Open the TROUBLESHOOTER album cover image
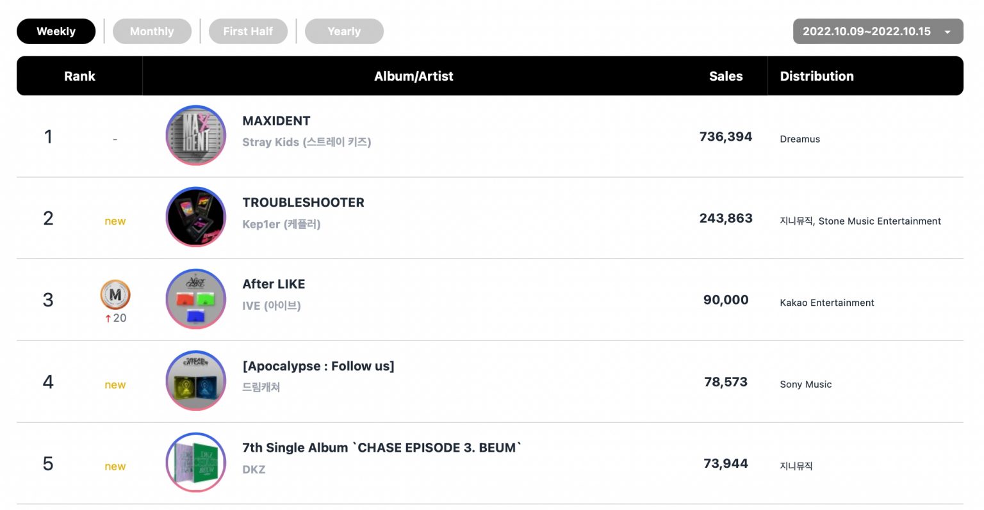This screenshot has height=510, width=984. (x=196, y=217)
